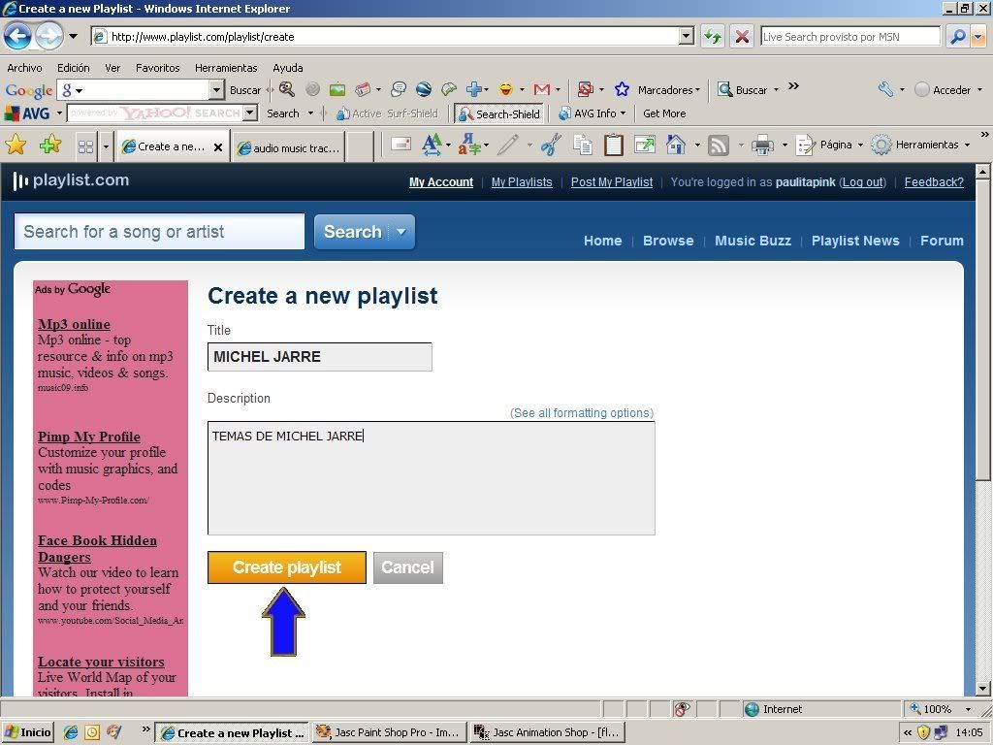993x745 pixels.
Task: Open the Página dropdown menu
Action: point(829,146)
